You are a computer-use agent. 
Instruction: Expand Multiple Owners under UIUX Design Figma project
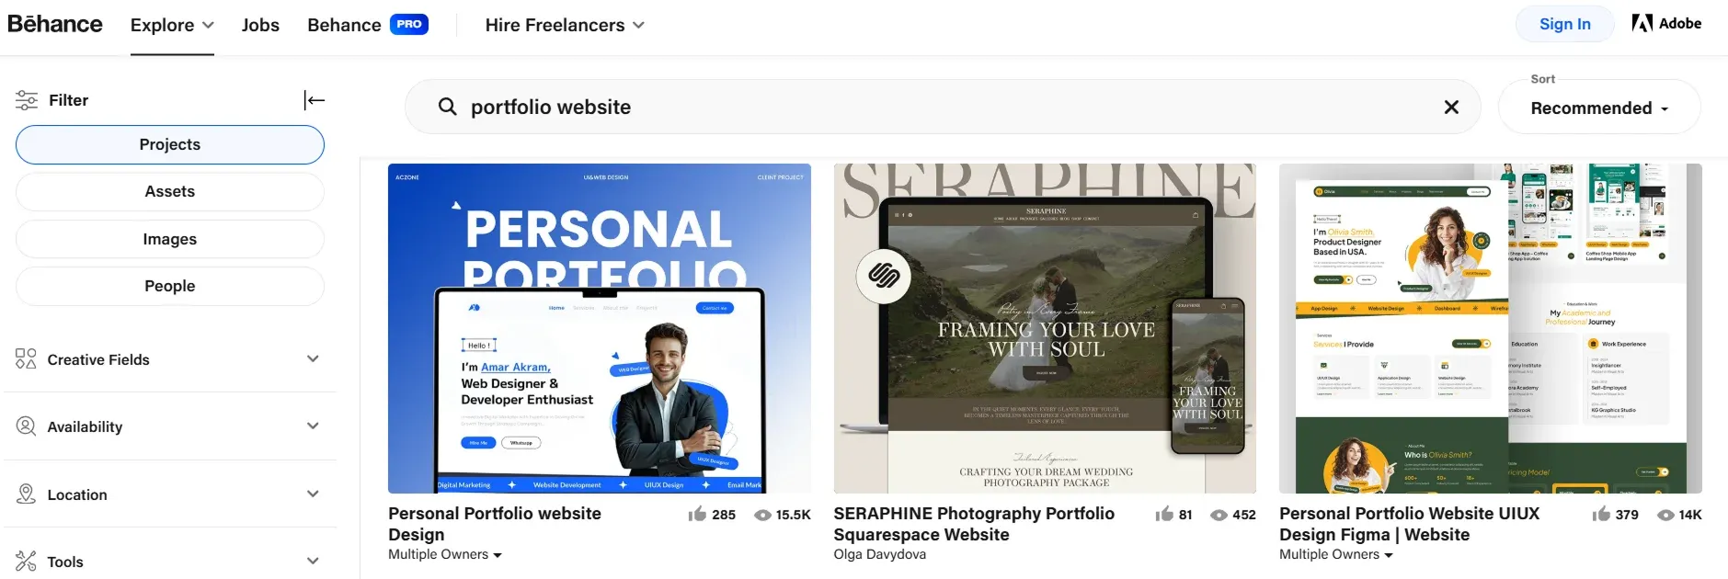tap(1336, 554)
